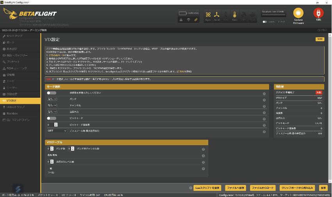Open the CLI コマンドライン tab
The image size is (332, 197).
[20, 120]
